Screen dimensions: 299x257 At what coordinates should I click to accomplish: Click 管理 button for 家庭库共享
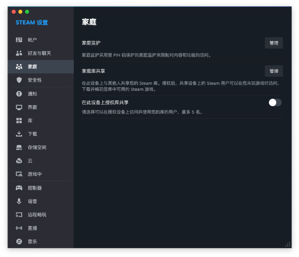pyautogui.click(x=274, y=71)
